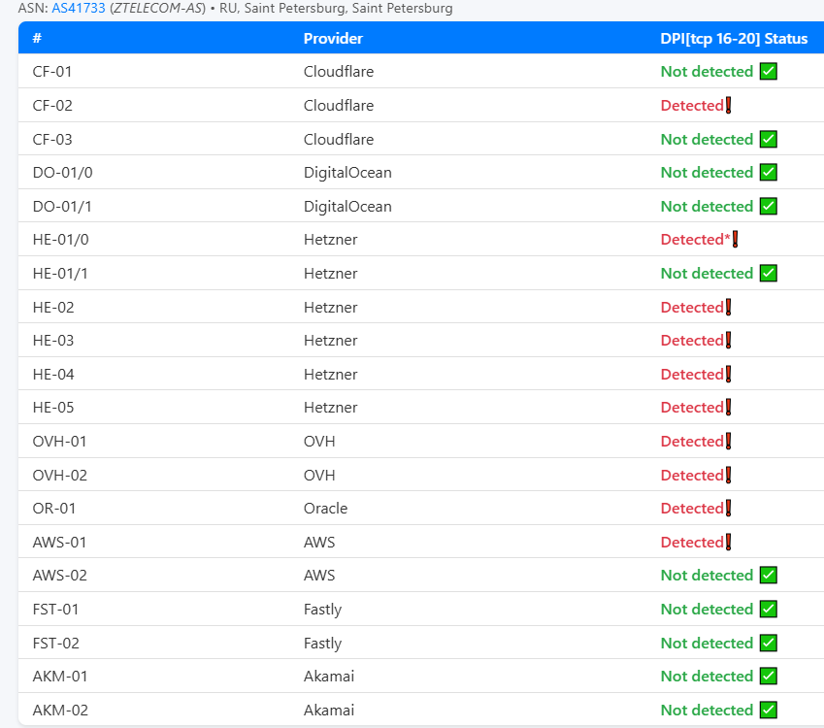Viewport: 824px width, 728px height.
Task: Click the red exclamation icon in OVH-01 row
Action: click(728, 441)
